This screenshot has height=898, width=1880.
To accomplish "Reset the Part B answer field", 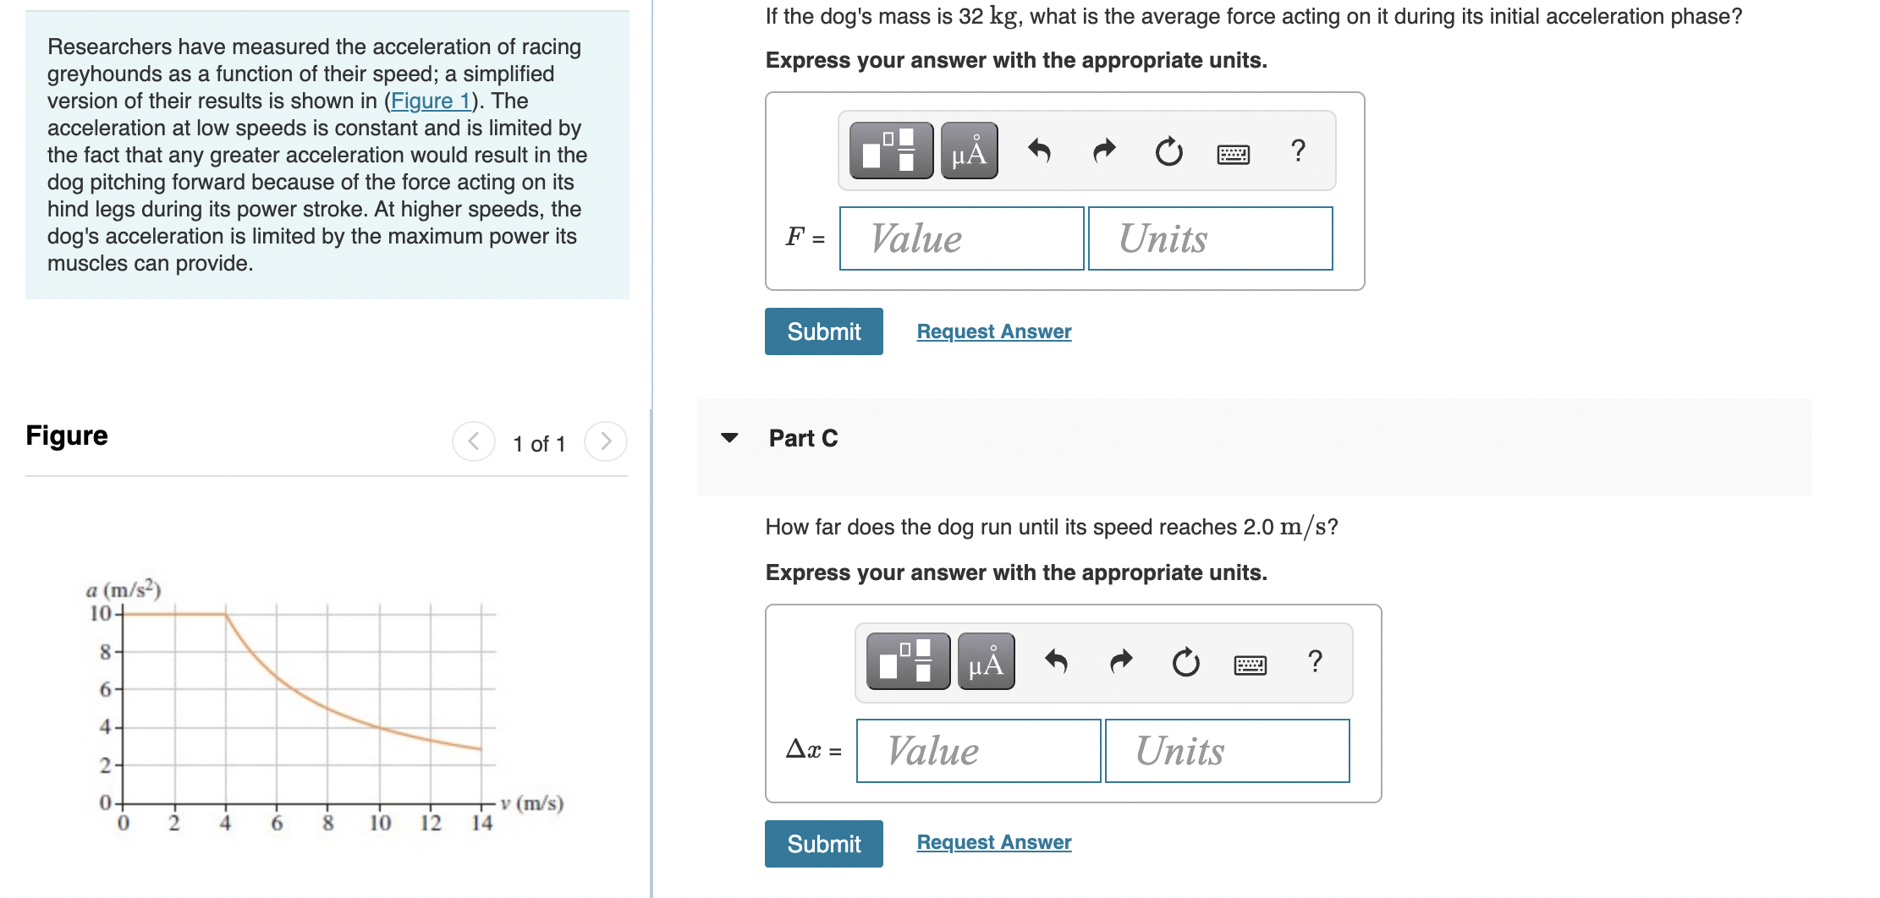I will click(1167, 152).
